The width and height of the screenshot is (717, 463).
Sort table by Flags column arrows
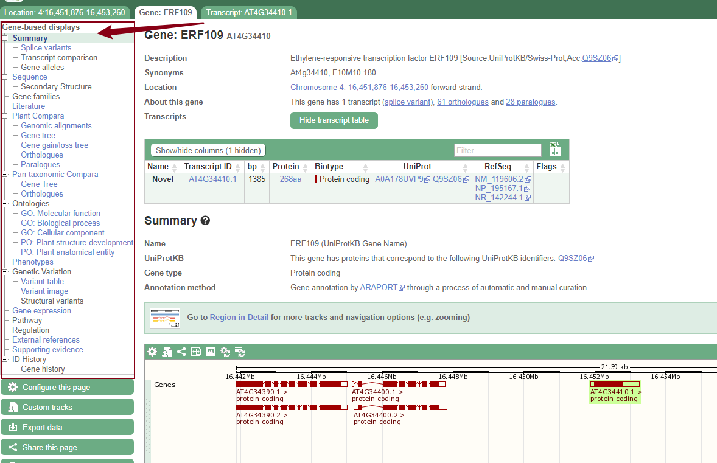click(x=562, y=167)
